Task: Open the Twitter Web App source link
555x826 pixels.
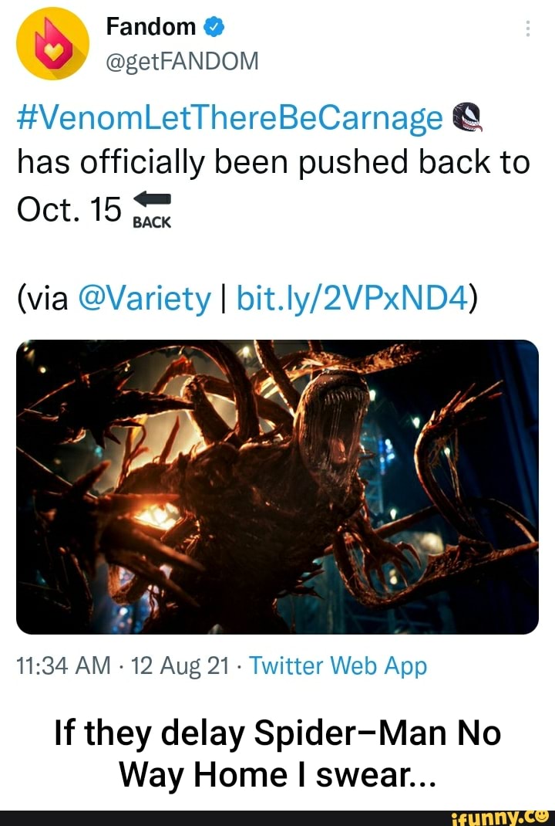Action: point(338,665)
